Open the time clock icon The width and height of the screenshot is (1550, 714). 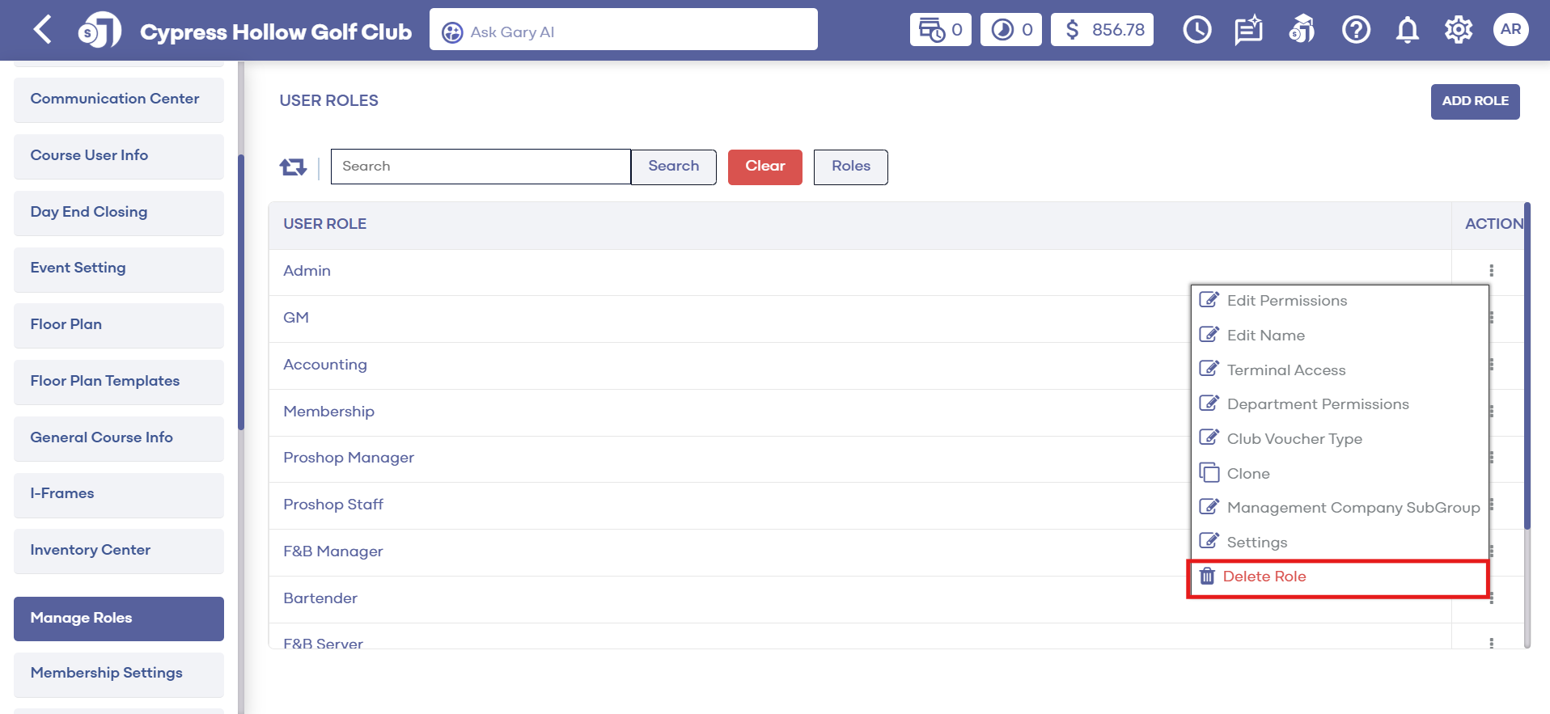point(1196,30)
